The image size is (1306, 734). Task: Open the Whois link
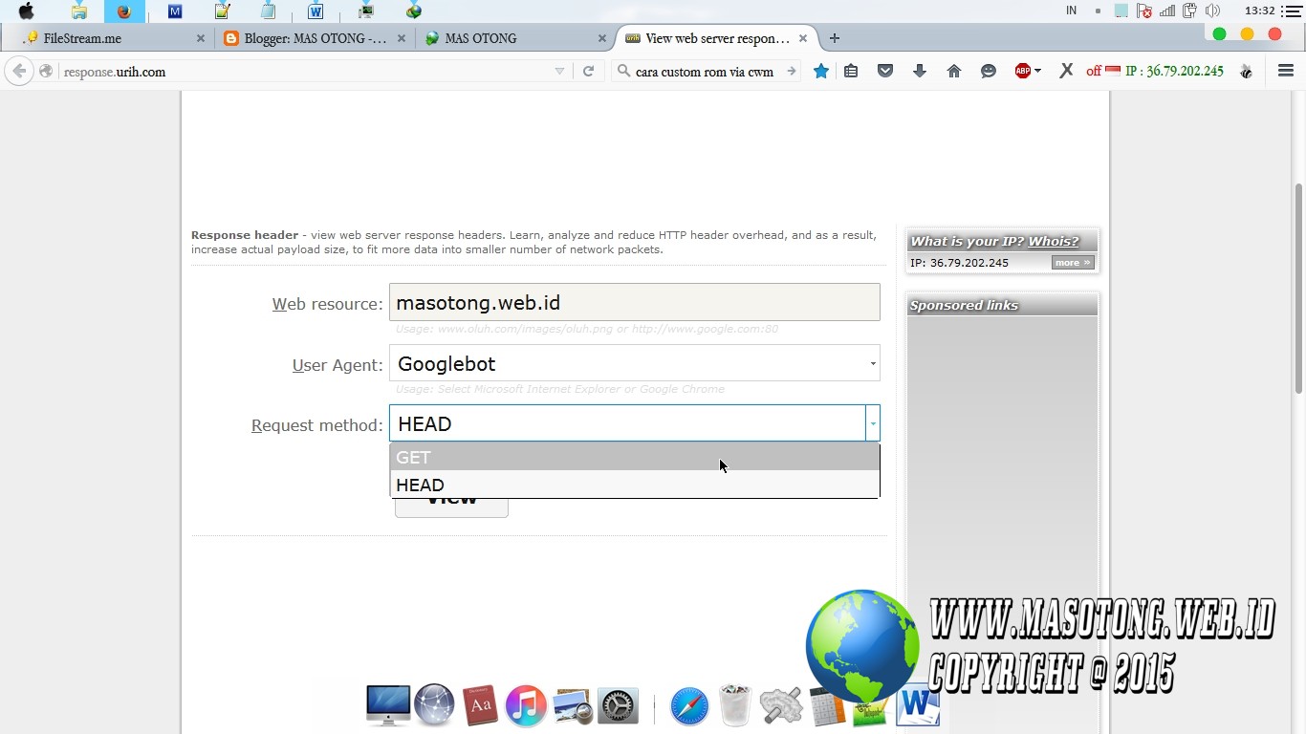(x=1054, y=241)
